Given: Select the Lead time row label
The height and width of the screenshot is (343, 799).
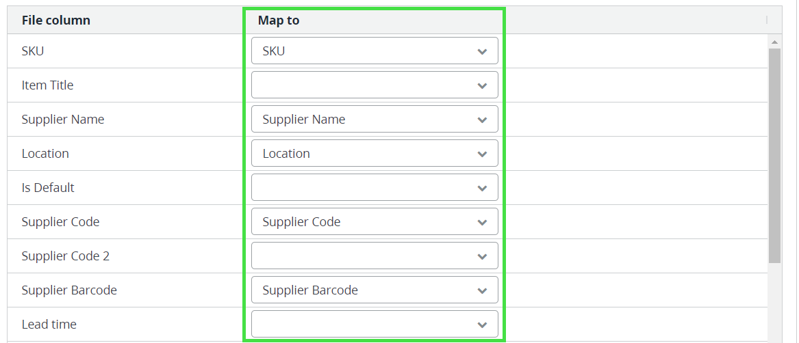Looking at the screenshot, I should coord(49,325).
